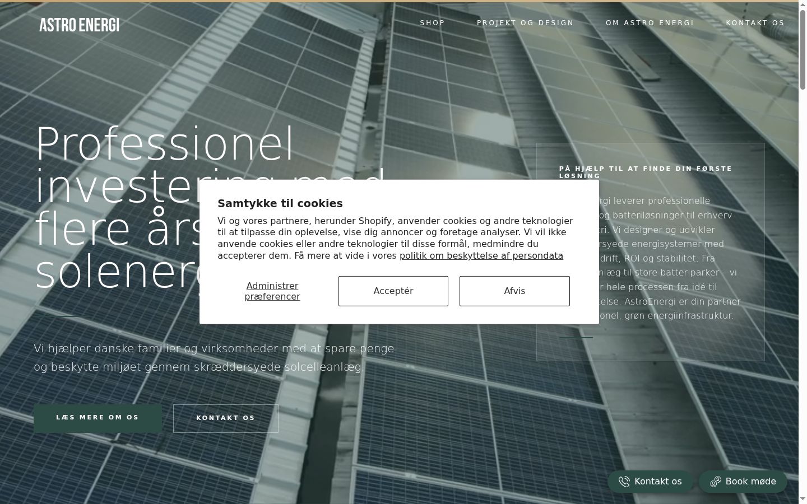Open the Projekt og Design menu
The width and height of the screenshot is (807, 504).
pyautogui.click(x=525, y=23)
